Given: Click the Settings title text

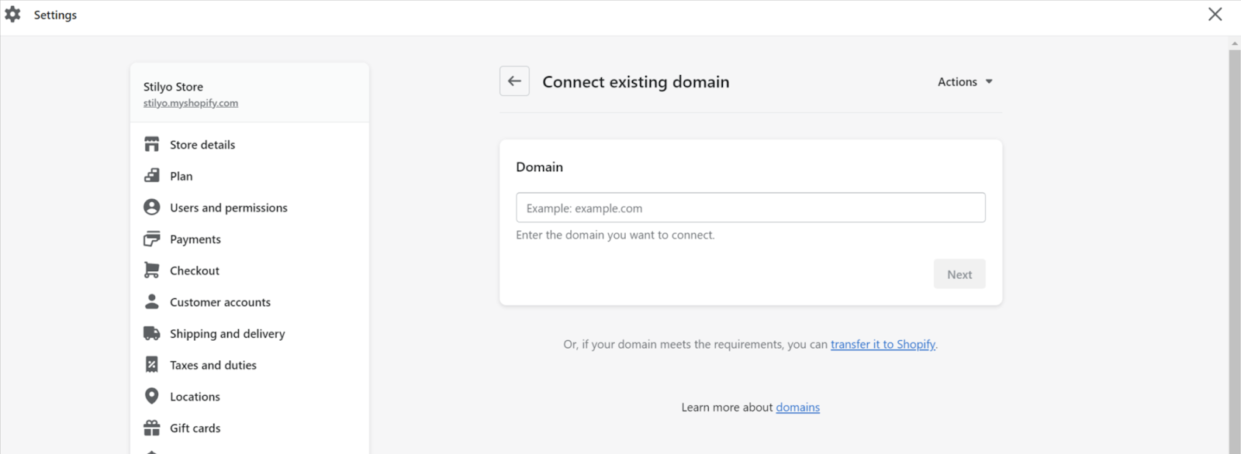Looking at the screenshot, I should pyautogui.click(x=55, y=15).
